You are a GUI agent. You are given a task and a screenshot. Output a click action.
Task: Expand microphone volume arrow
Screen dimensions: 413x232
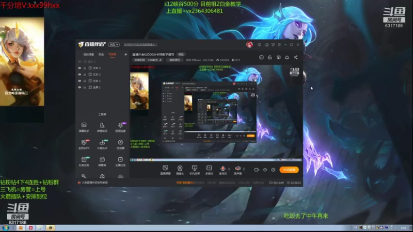[229, 169]
